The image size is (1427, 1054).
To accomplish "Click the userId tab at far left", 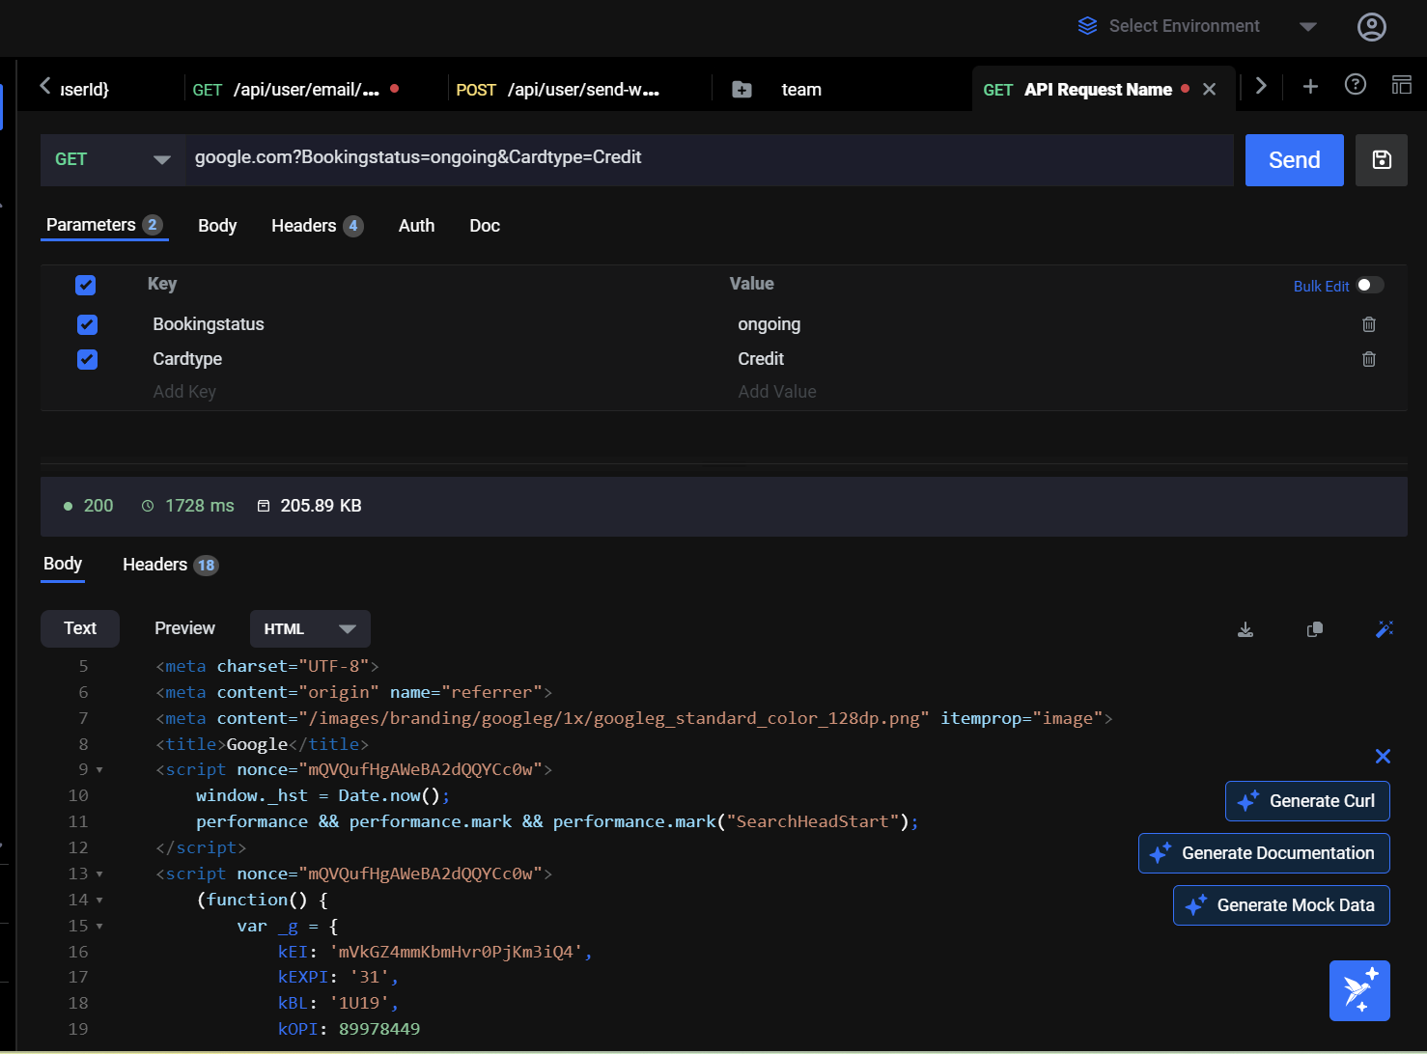I will [x=85, y=90].
